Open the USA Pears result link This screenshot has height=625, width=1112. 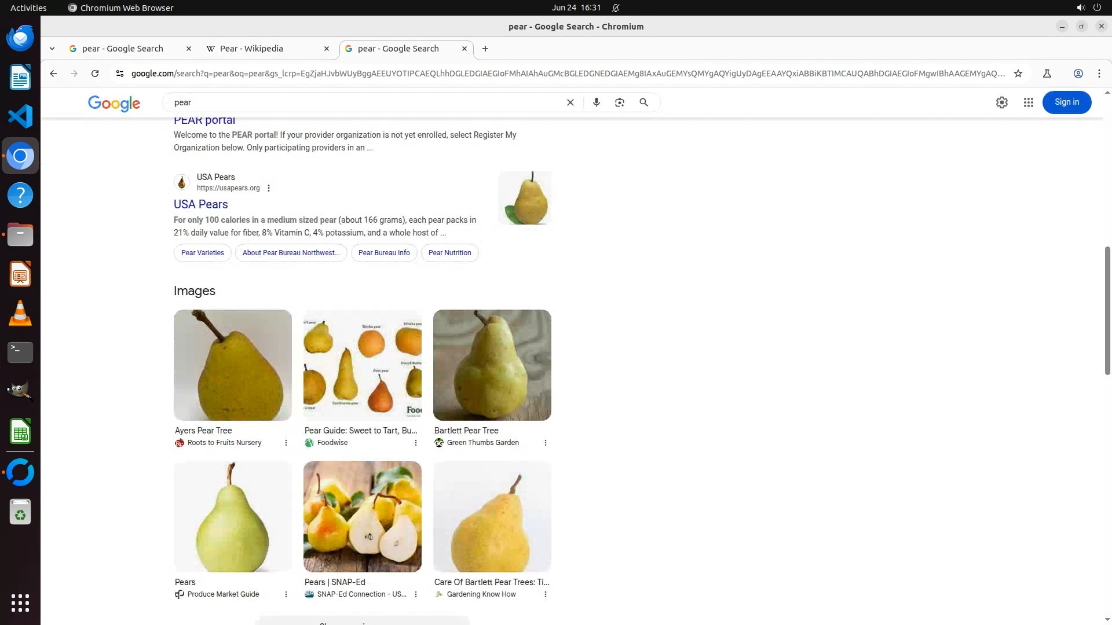click(200, 204)
